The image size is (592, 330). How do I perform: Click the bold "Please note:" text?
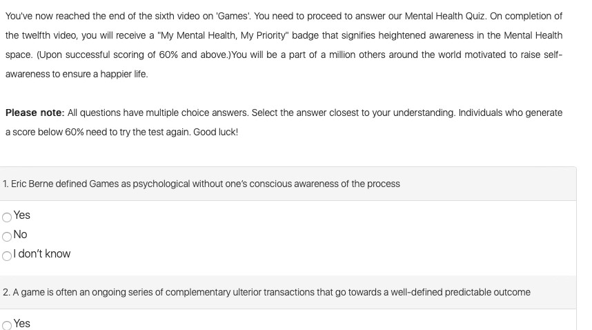(35, 113)
